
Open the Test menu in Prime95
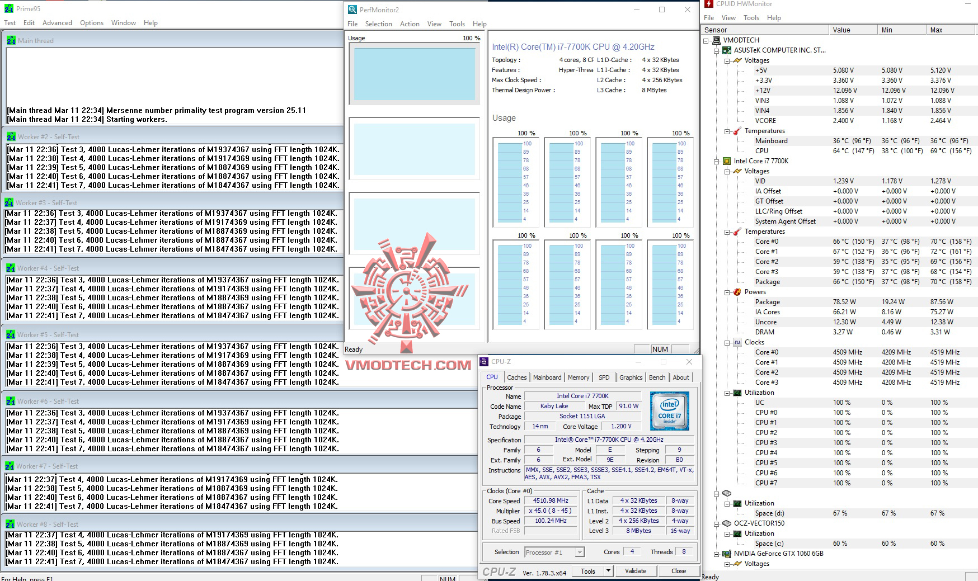tap(10, 23)
